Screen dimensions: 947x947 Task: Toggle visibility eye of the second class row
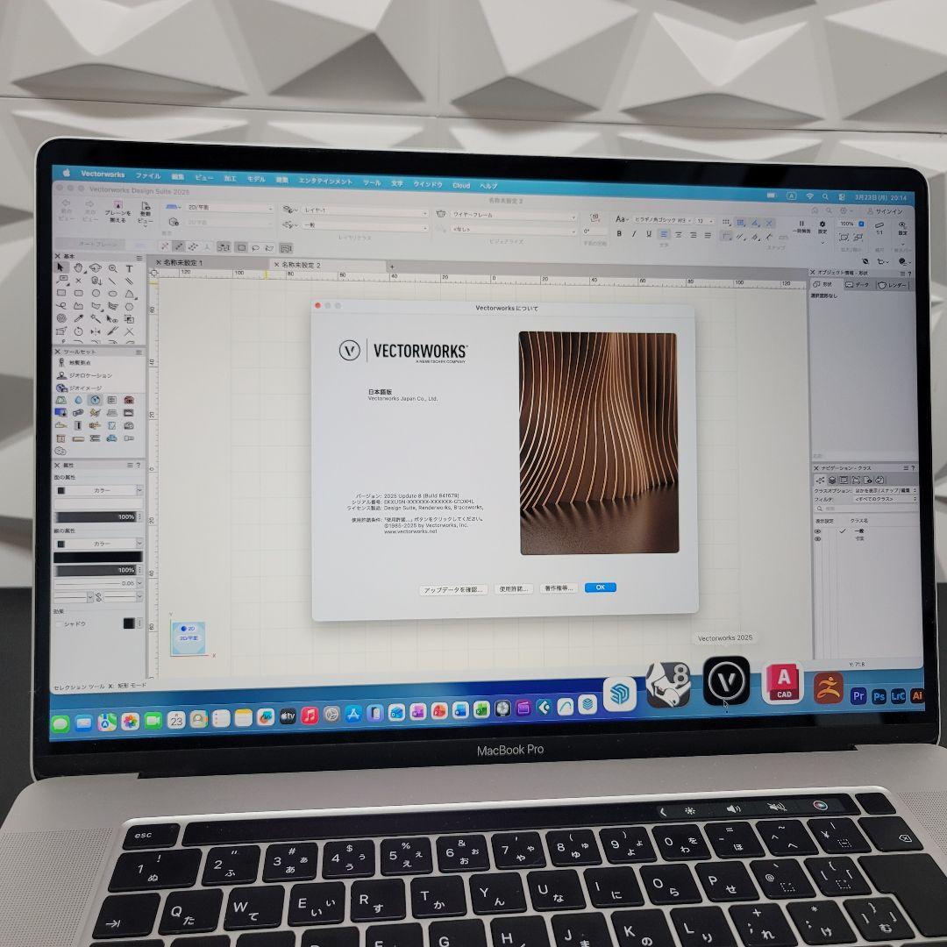tap(818, 538)
